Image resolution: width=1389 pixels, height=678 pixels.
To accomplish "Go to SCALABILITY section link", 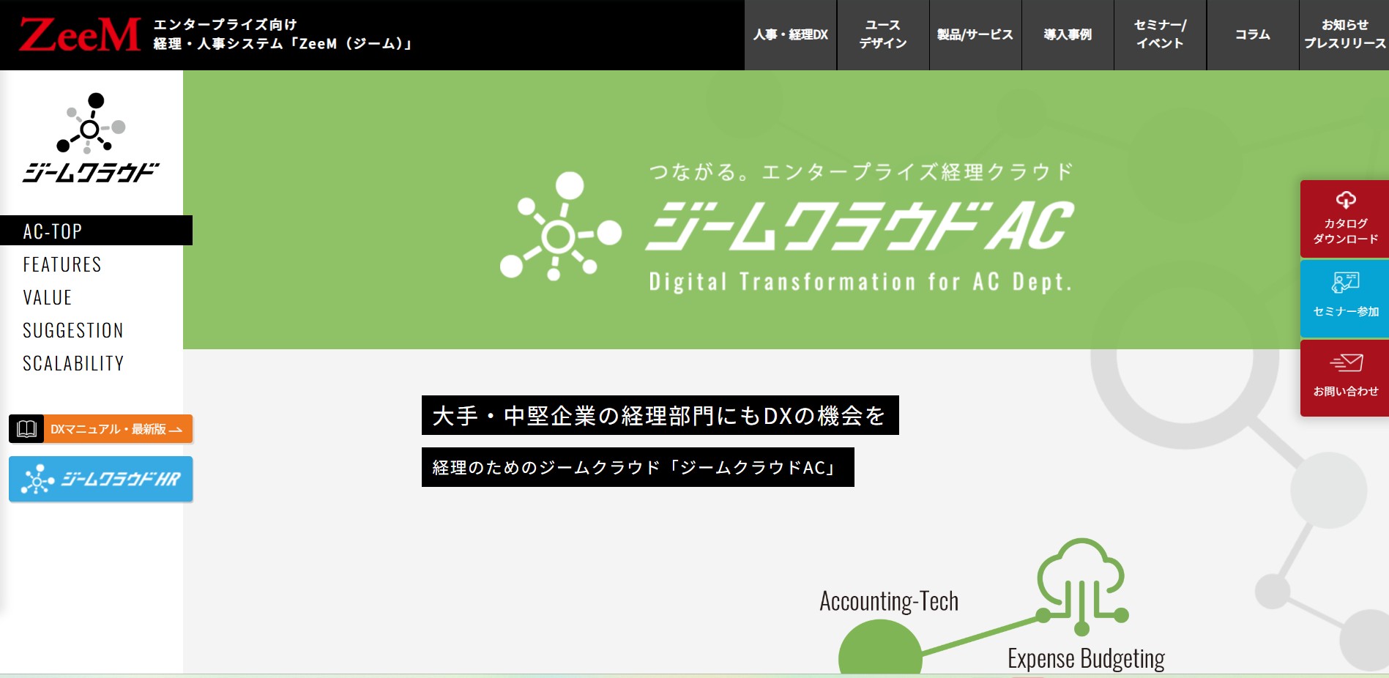I will coord(73,363).
